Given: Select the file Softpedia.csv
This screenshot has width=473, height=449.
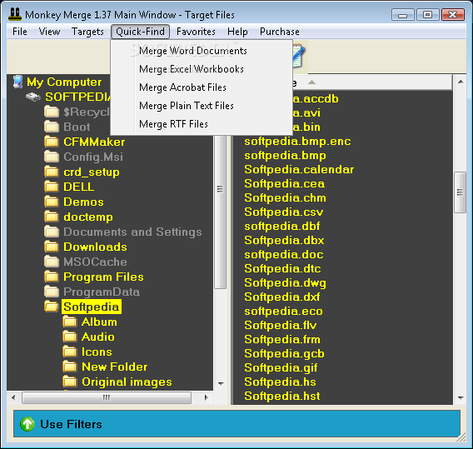Looking at the screenshot, I should [284, 212].
